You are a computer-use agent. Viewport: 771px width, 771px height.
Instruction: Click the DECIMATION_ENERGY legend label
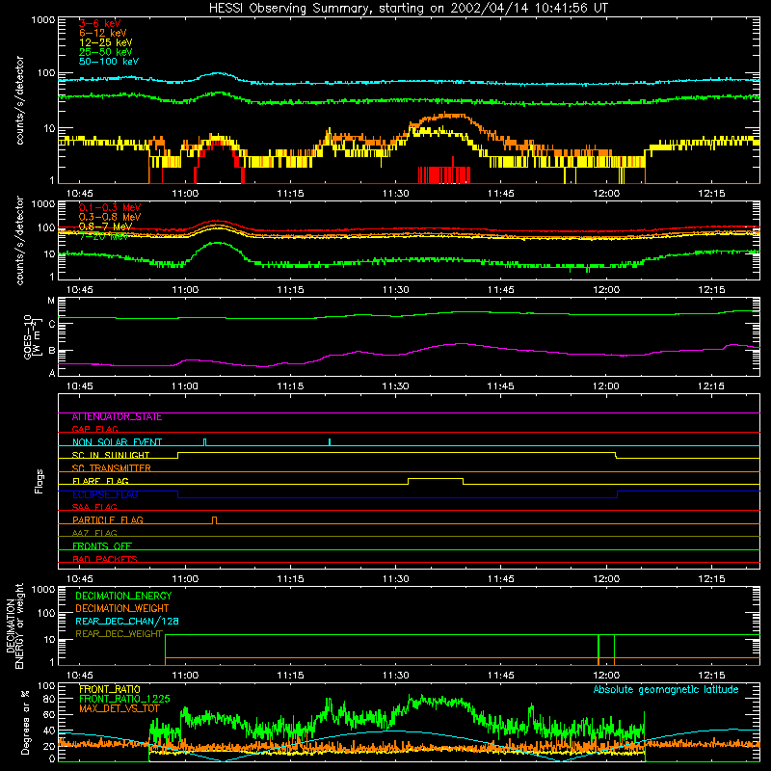click(123, 596)
